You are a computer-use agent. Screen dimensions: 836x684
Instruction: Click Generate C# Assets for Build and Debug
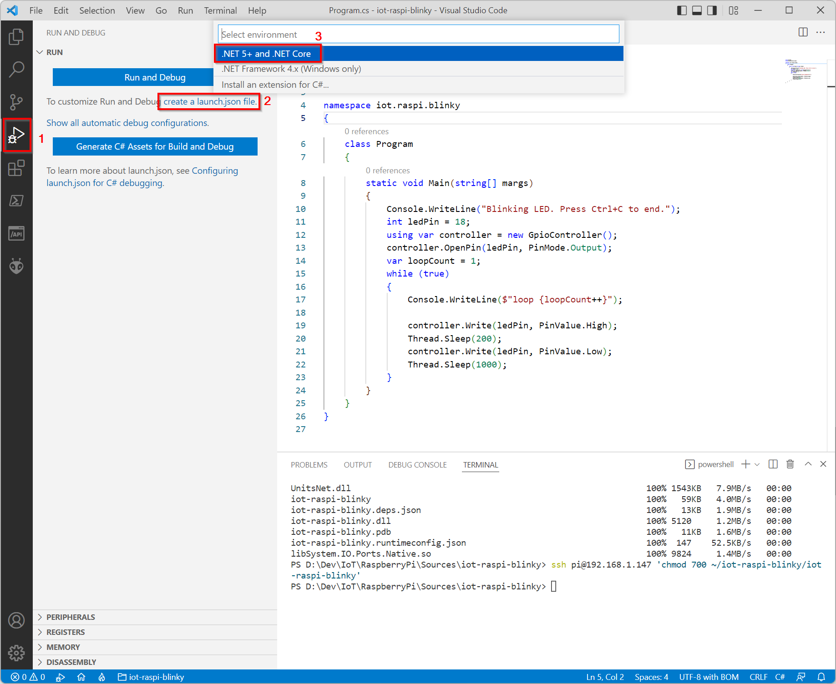155,146
